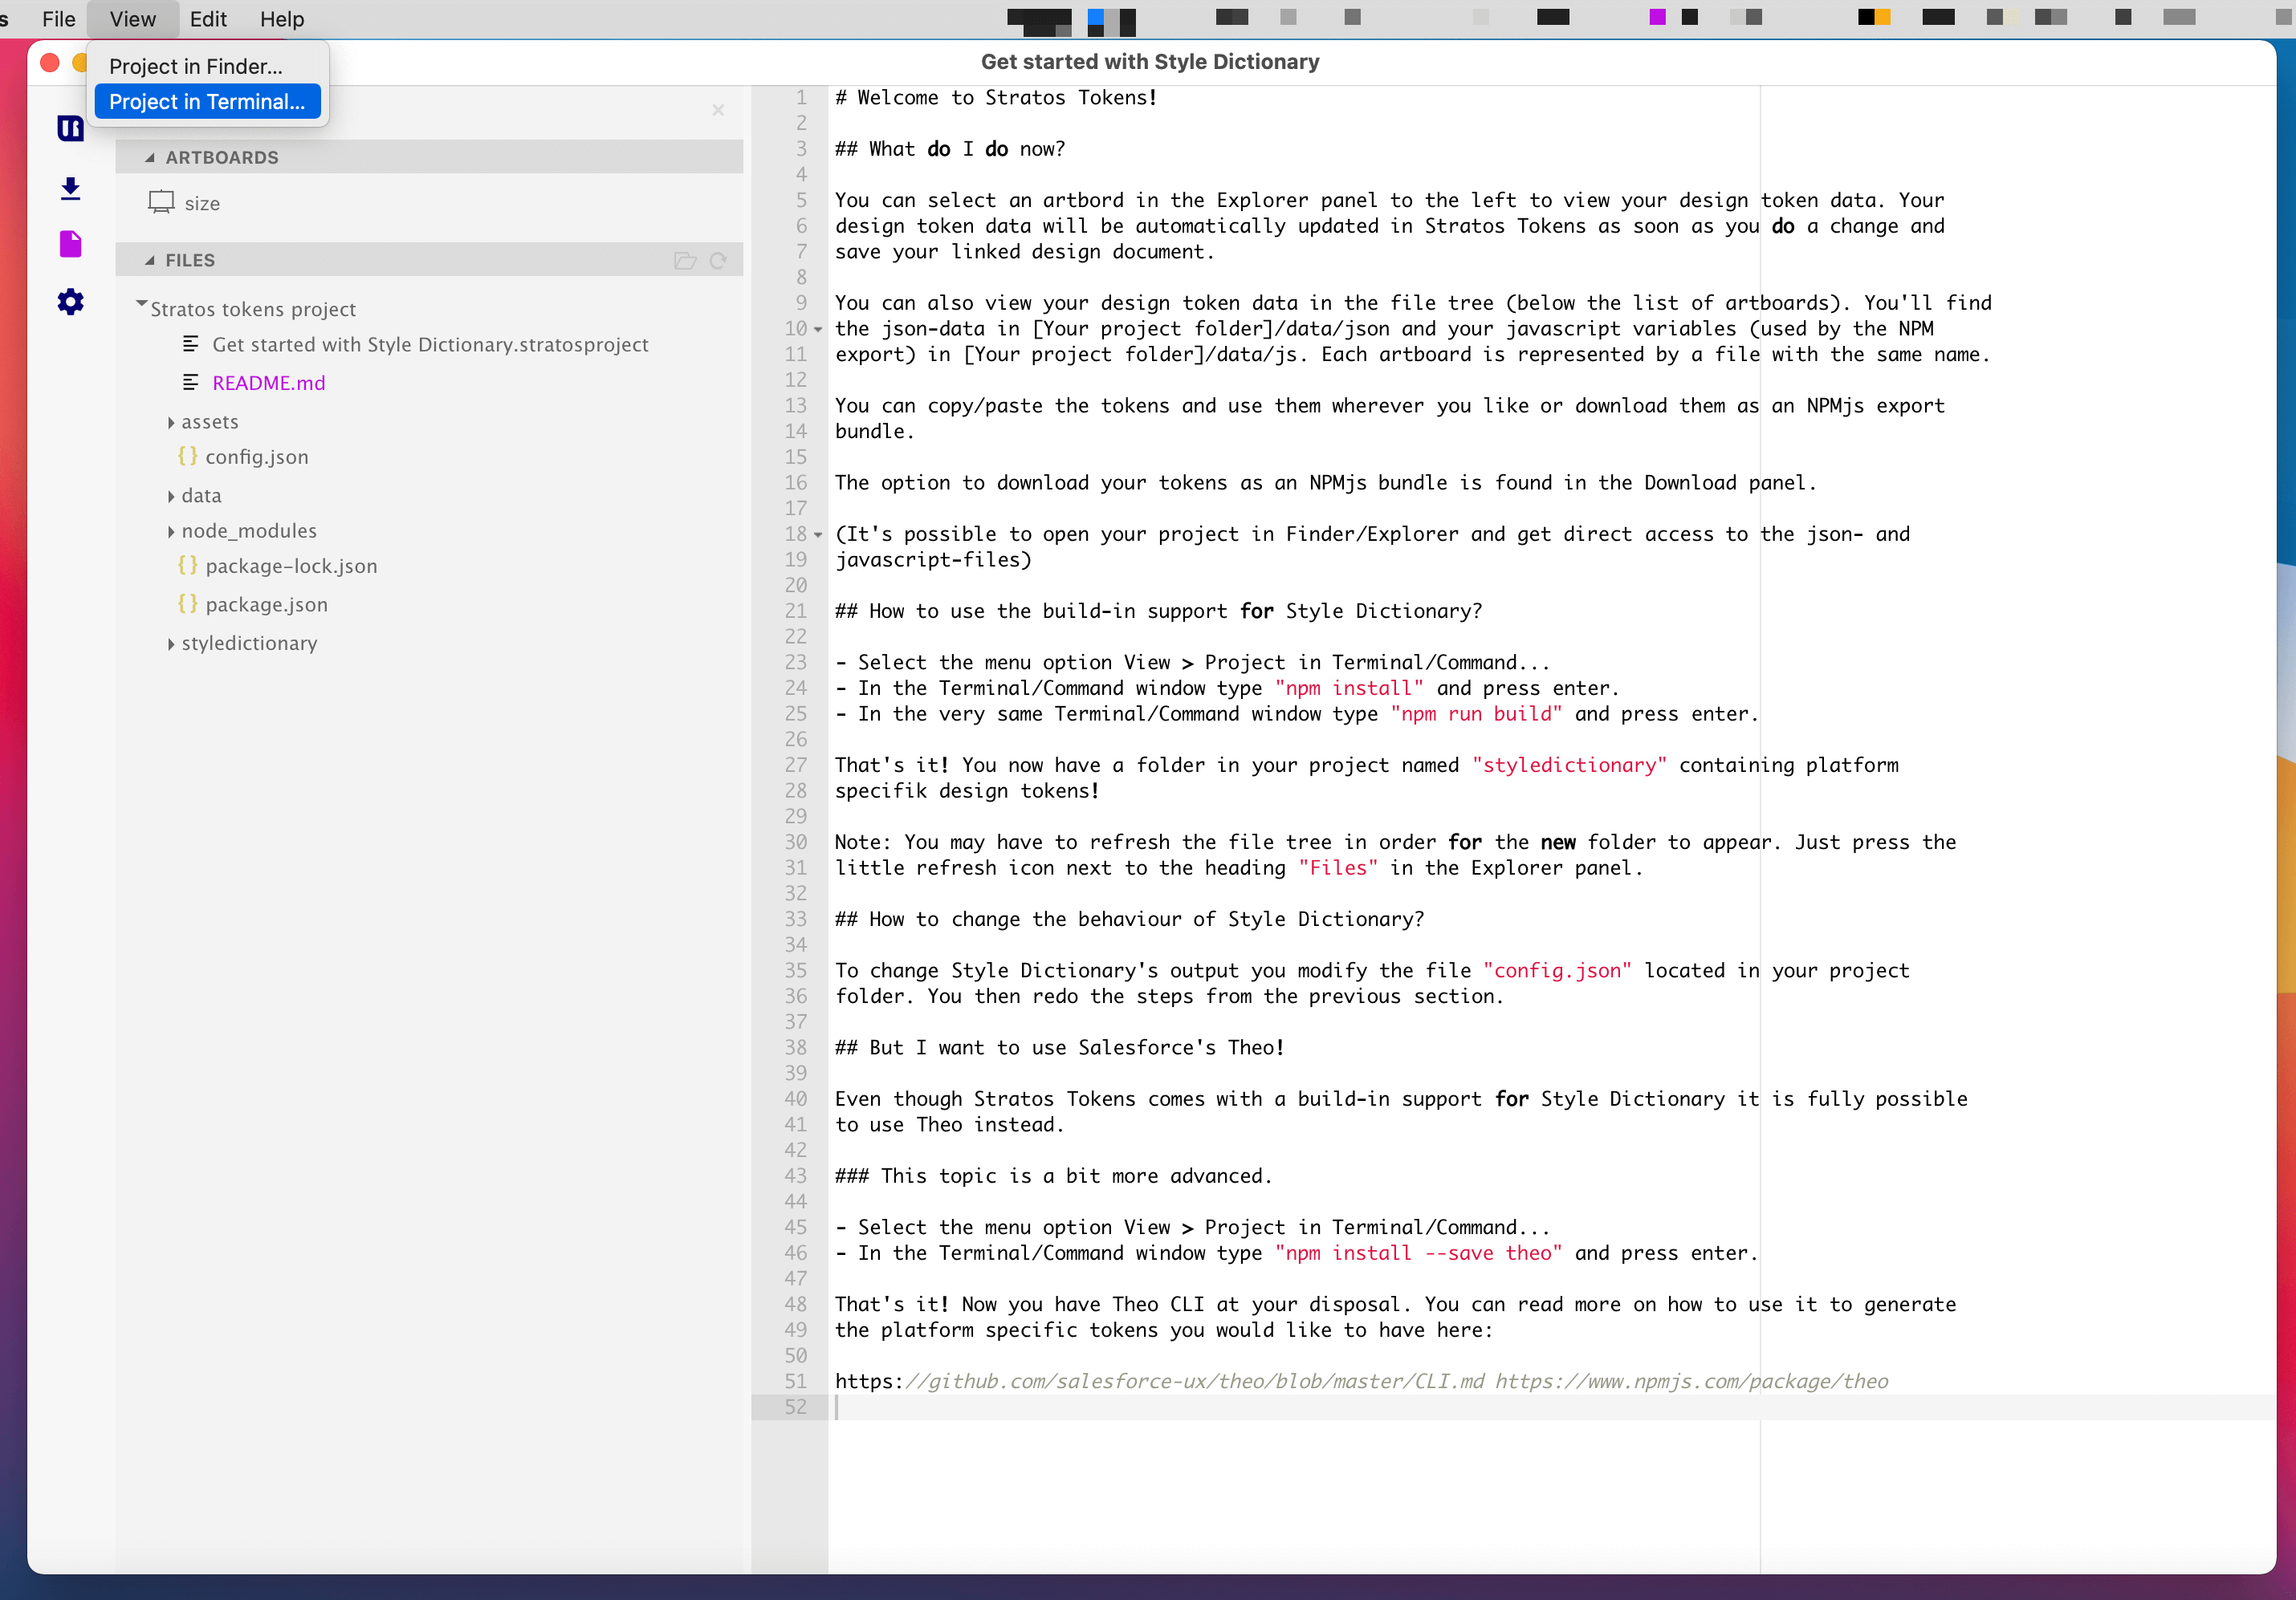Select the size artboard
Screen dimensions: 2296x1600
coord(202,204)
